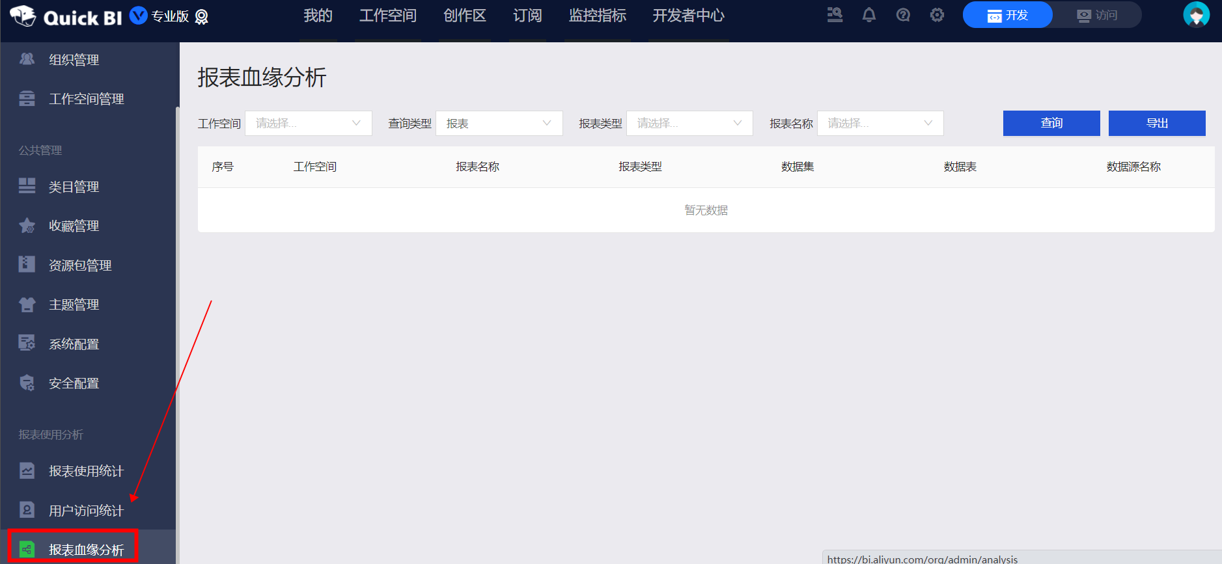Click the 数据源名称 column header
1222x564 pixels.
(x=1133, y=167)
